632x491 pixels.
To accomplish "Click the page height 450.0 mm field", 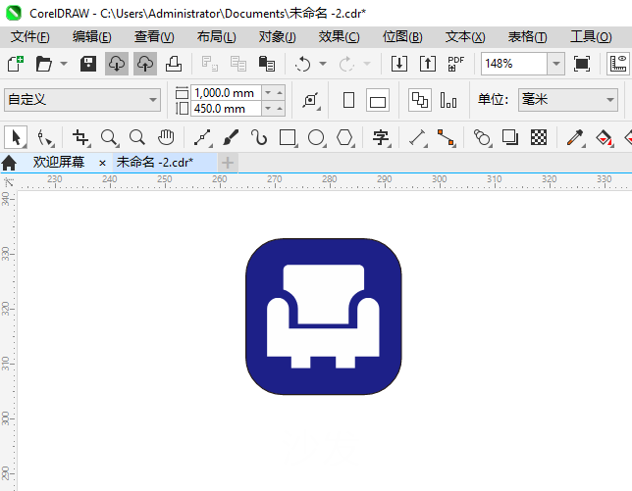I will [226, 109].
